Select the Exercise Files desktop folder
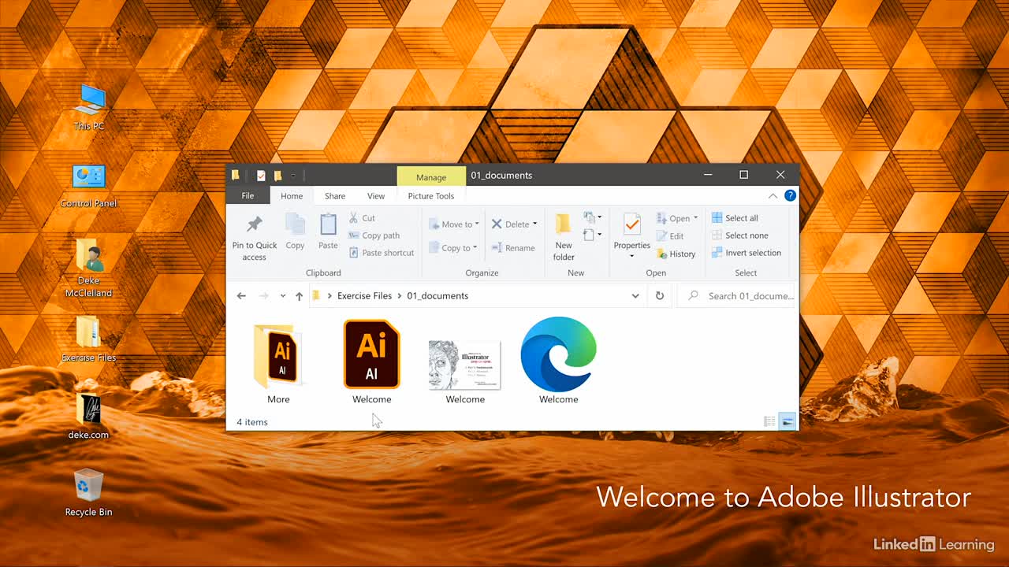 coord(88,339)
